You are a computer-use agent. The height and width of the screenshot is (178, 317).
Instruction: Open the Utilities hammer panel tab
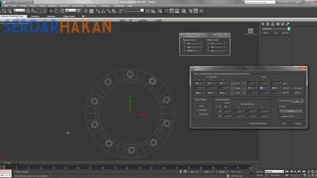pyautogui.click(x=288, y=24)
